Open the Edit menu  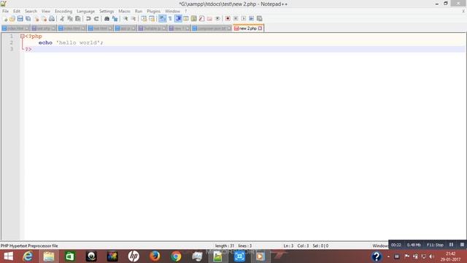[17, 11]
